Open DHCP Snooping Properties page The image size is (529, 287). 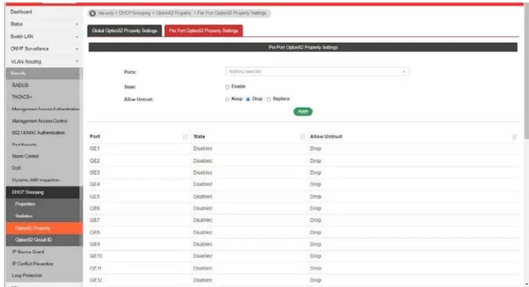click(x=25, y=204)
